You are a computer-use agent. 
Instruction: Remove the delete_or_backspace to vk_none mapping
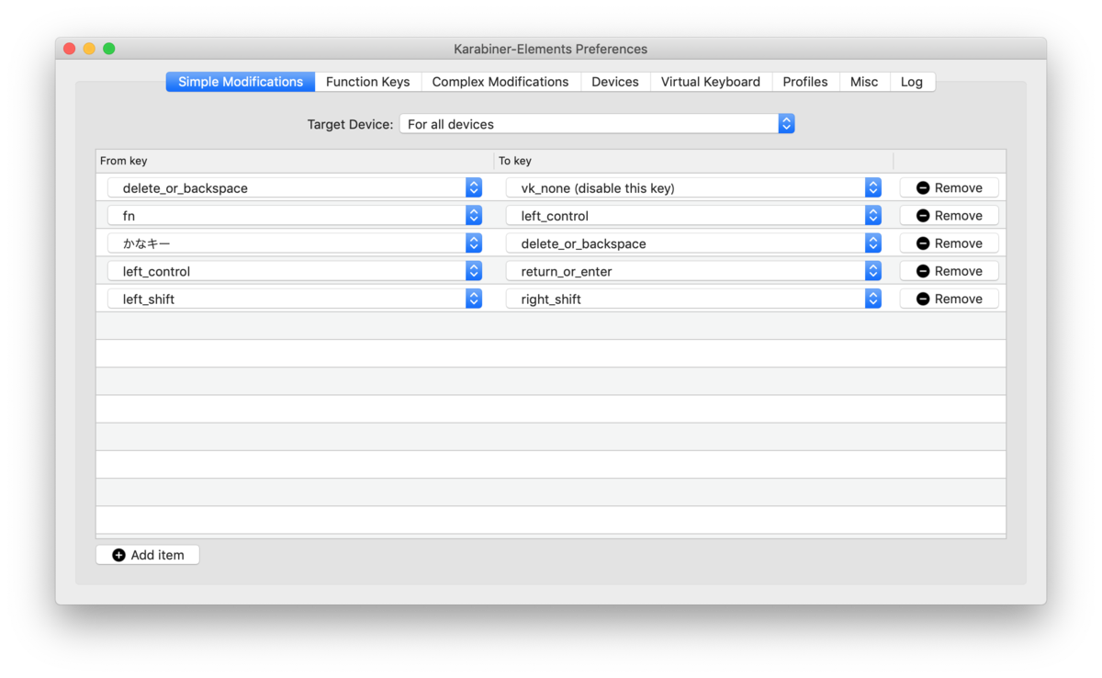tap(949, 187)
